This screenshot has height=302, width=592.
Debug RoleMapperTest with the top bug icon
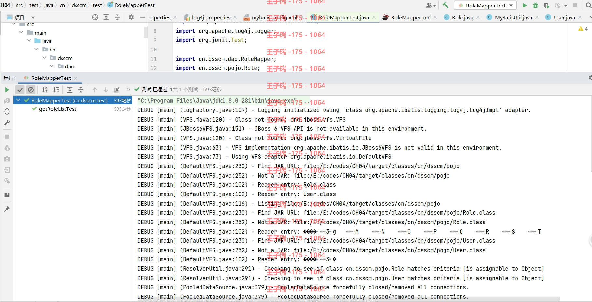click(x=535, y=5)
